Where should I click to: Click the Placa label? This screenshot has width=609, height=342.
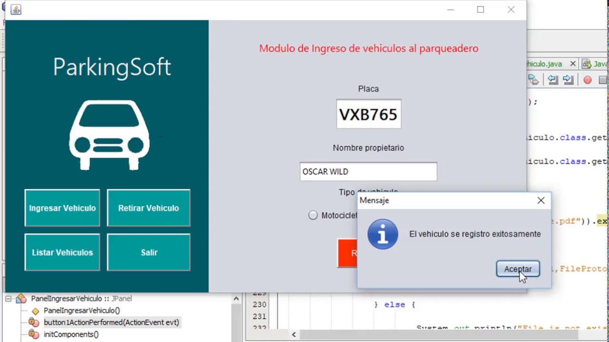click(368, 89)
